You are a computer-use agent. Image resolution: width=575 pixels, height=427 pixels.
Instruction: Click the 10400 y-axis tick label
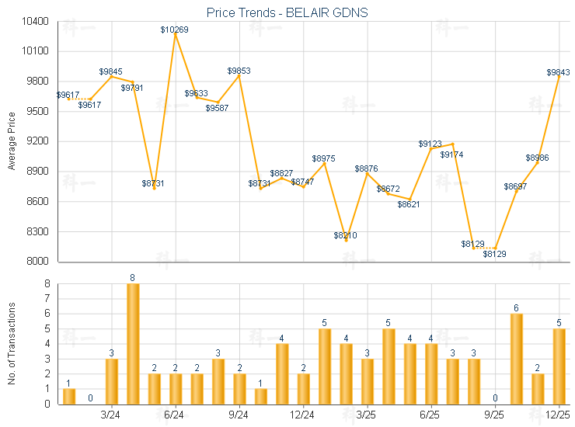click(x=35, y=22)
